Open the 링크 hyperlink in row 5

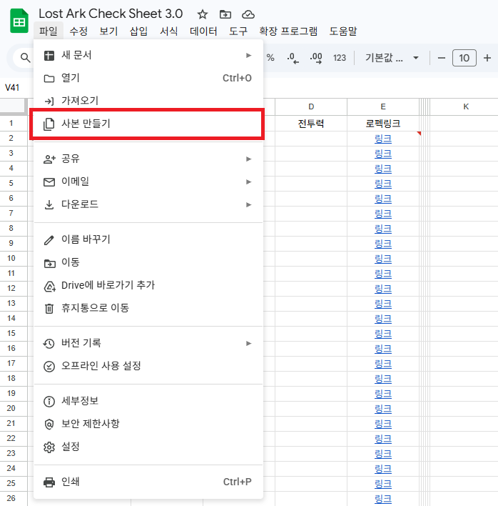(x=383, y=184)
